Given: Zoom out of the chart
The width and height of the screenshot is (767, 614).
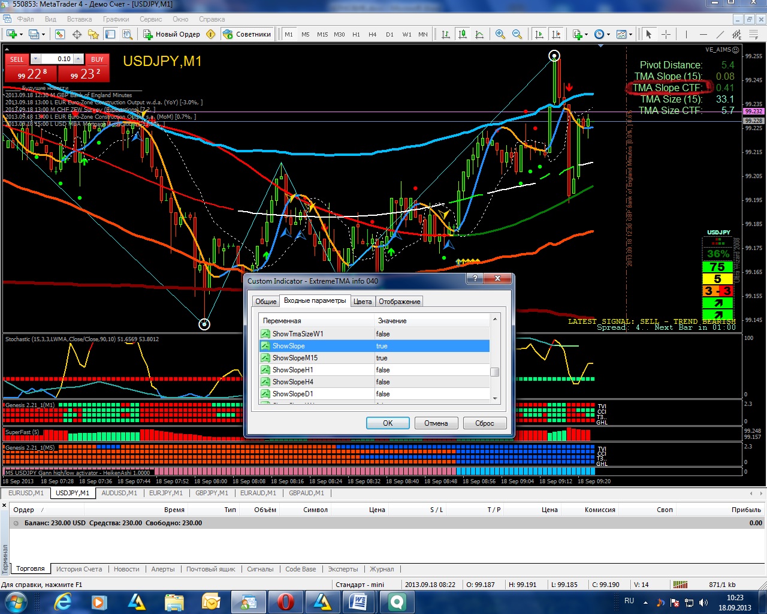Looking at the screenshot, I should (x=517, y=34).
